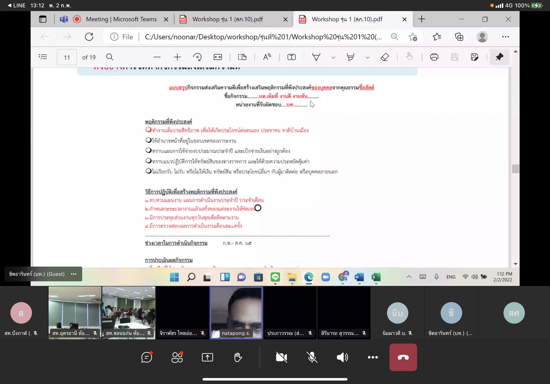Print the PDF document

[434, 57]
